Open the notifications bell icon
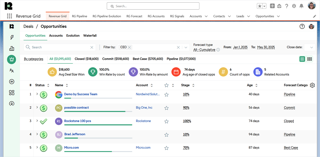The height and width of the screenshot is (157, 320). point(301,6)
